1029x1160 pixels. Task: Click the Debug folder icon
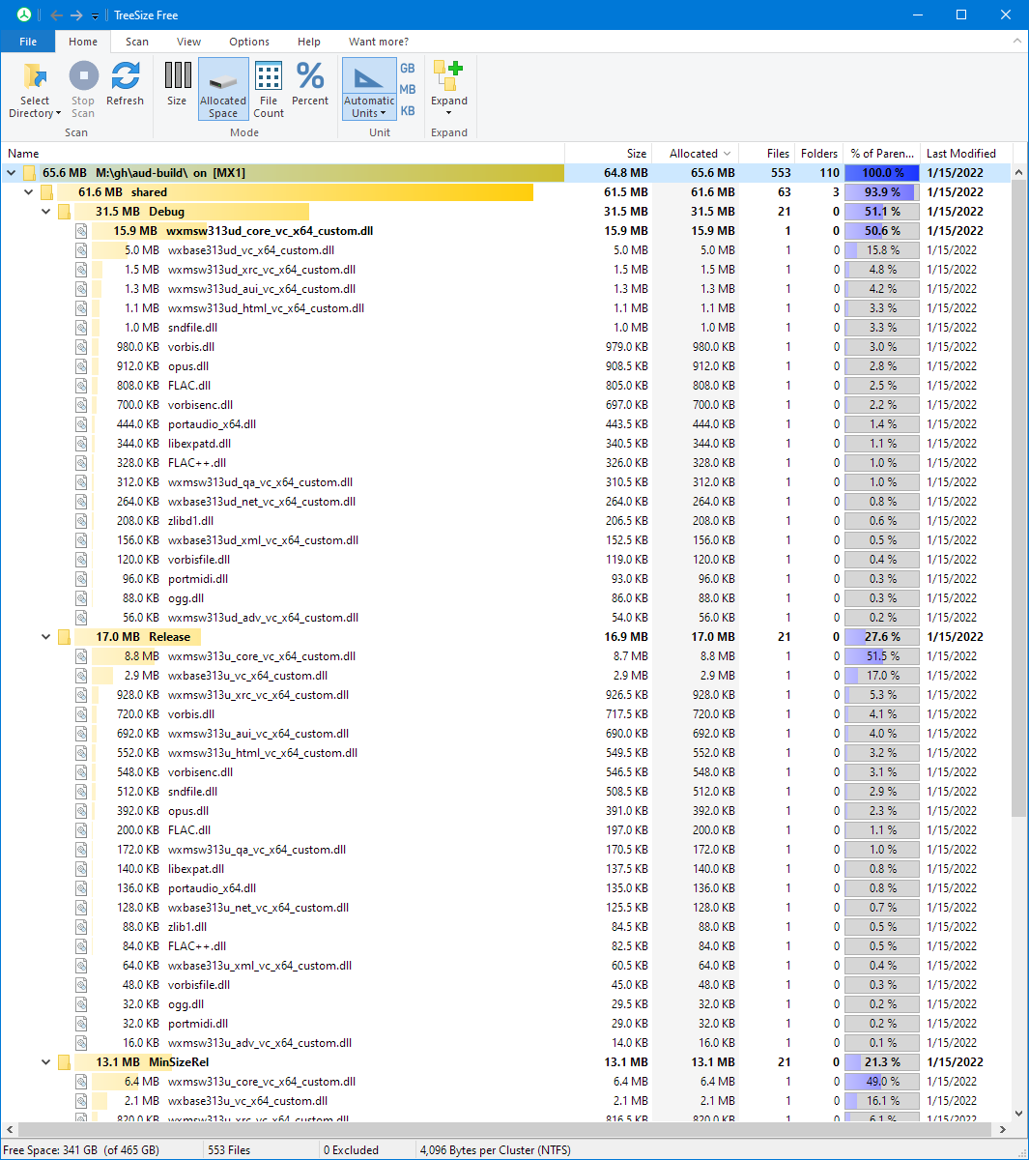coord(64,212)
